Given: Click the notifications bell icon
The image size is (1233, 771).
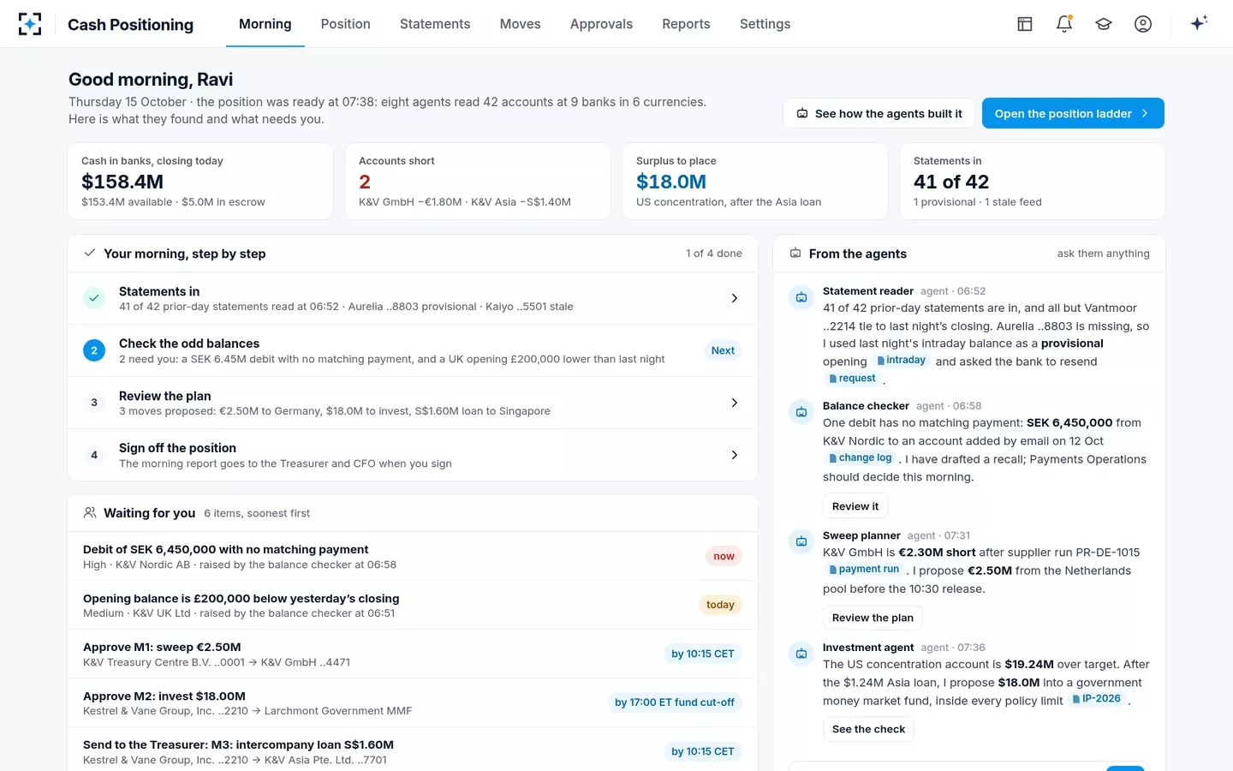Looking at the screenshot, I should point(1064,24).
